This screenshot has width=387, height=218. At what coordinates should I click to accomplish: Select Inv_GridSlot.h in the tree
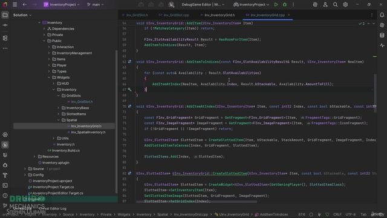[82, 102]
